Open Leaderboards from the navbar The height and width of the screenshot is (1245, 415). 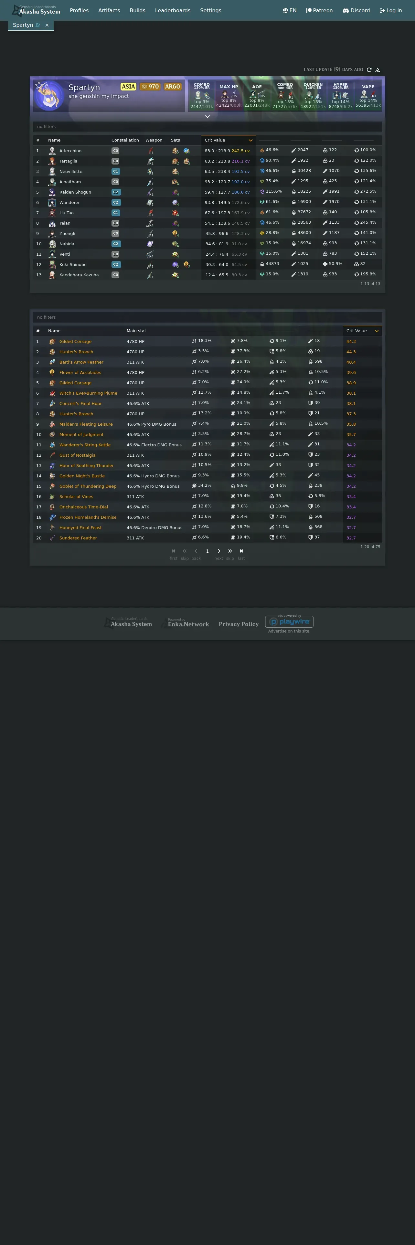173,10
